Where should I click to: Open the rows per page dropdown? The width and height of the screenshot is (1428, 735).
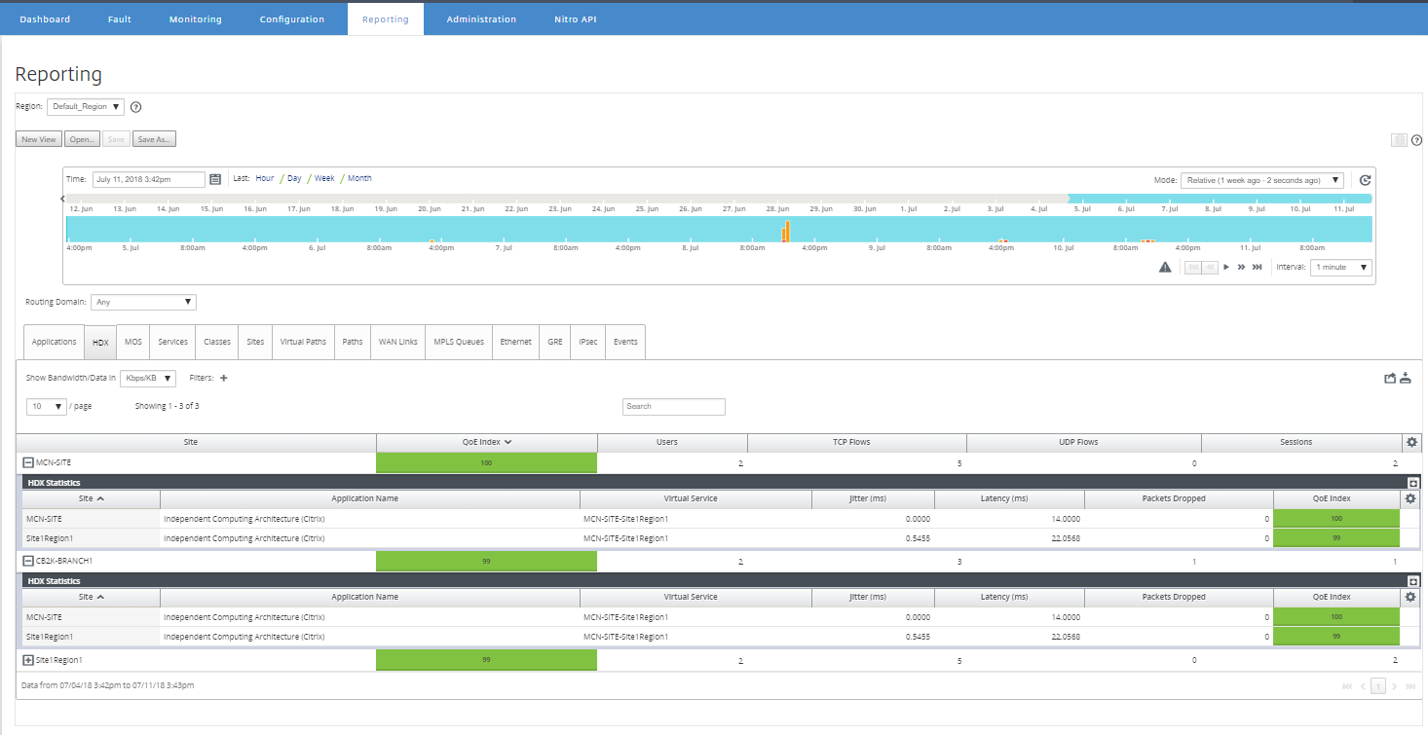[47, 406]
